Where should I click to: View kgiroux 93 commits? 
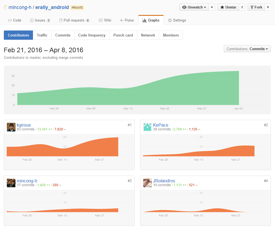(26, 129)
